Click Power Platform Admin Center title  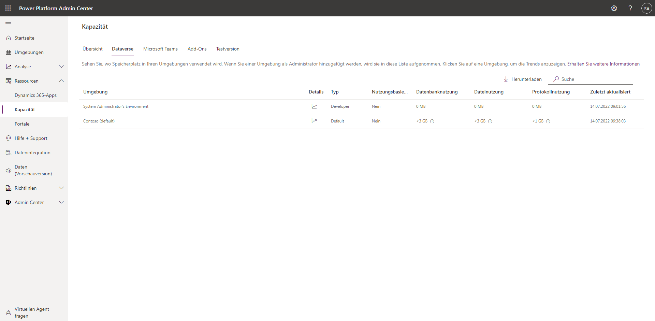(x=56, y=8)
